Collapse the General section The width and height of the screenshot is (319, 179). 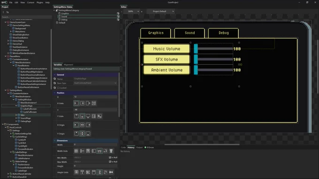[55, 75]
